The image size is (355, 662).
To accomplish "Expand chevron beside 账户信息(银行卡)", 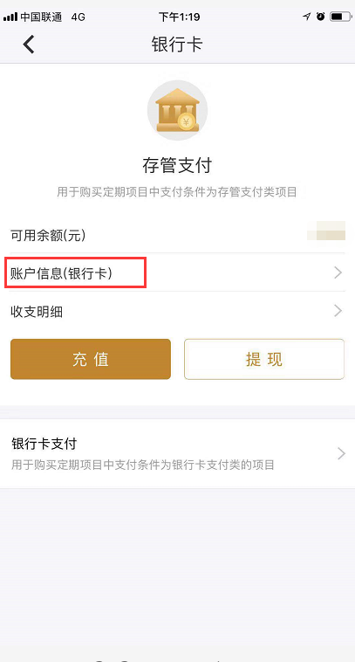I will pos(338,272).
